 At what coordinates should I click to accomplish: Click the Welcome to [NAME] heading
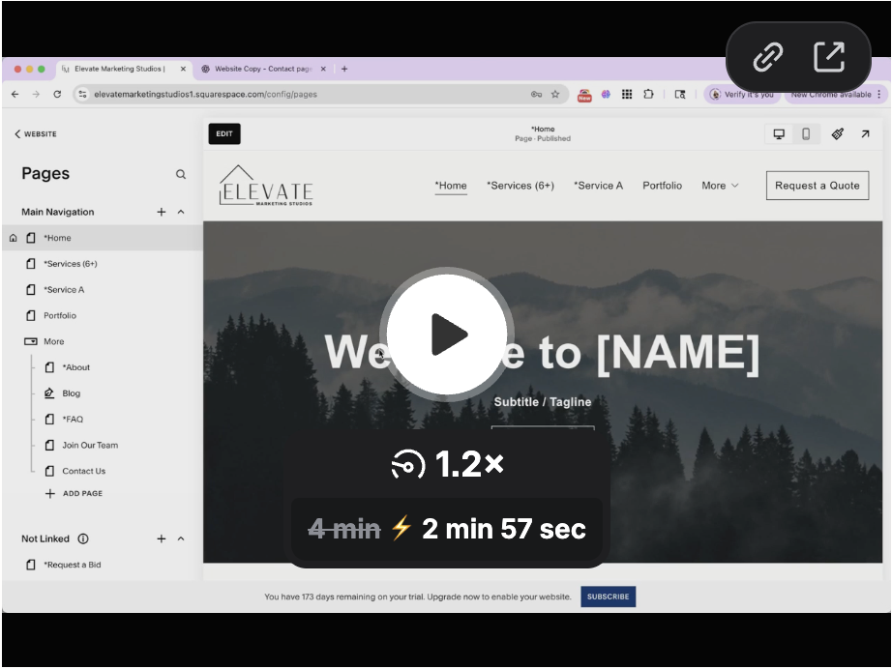click(x=542, y=353)
